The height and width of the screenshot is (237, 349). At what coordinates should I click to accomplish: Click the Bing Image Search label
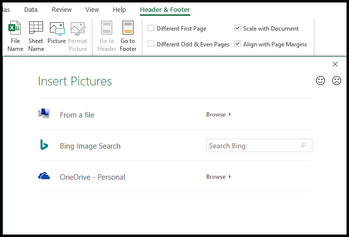coord(90,146)
